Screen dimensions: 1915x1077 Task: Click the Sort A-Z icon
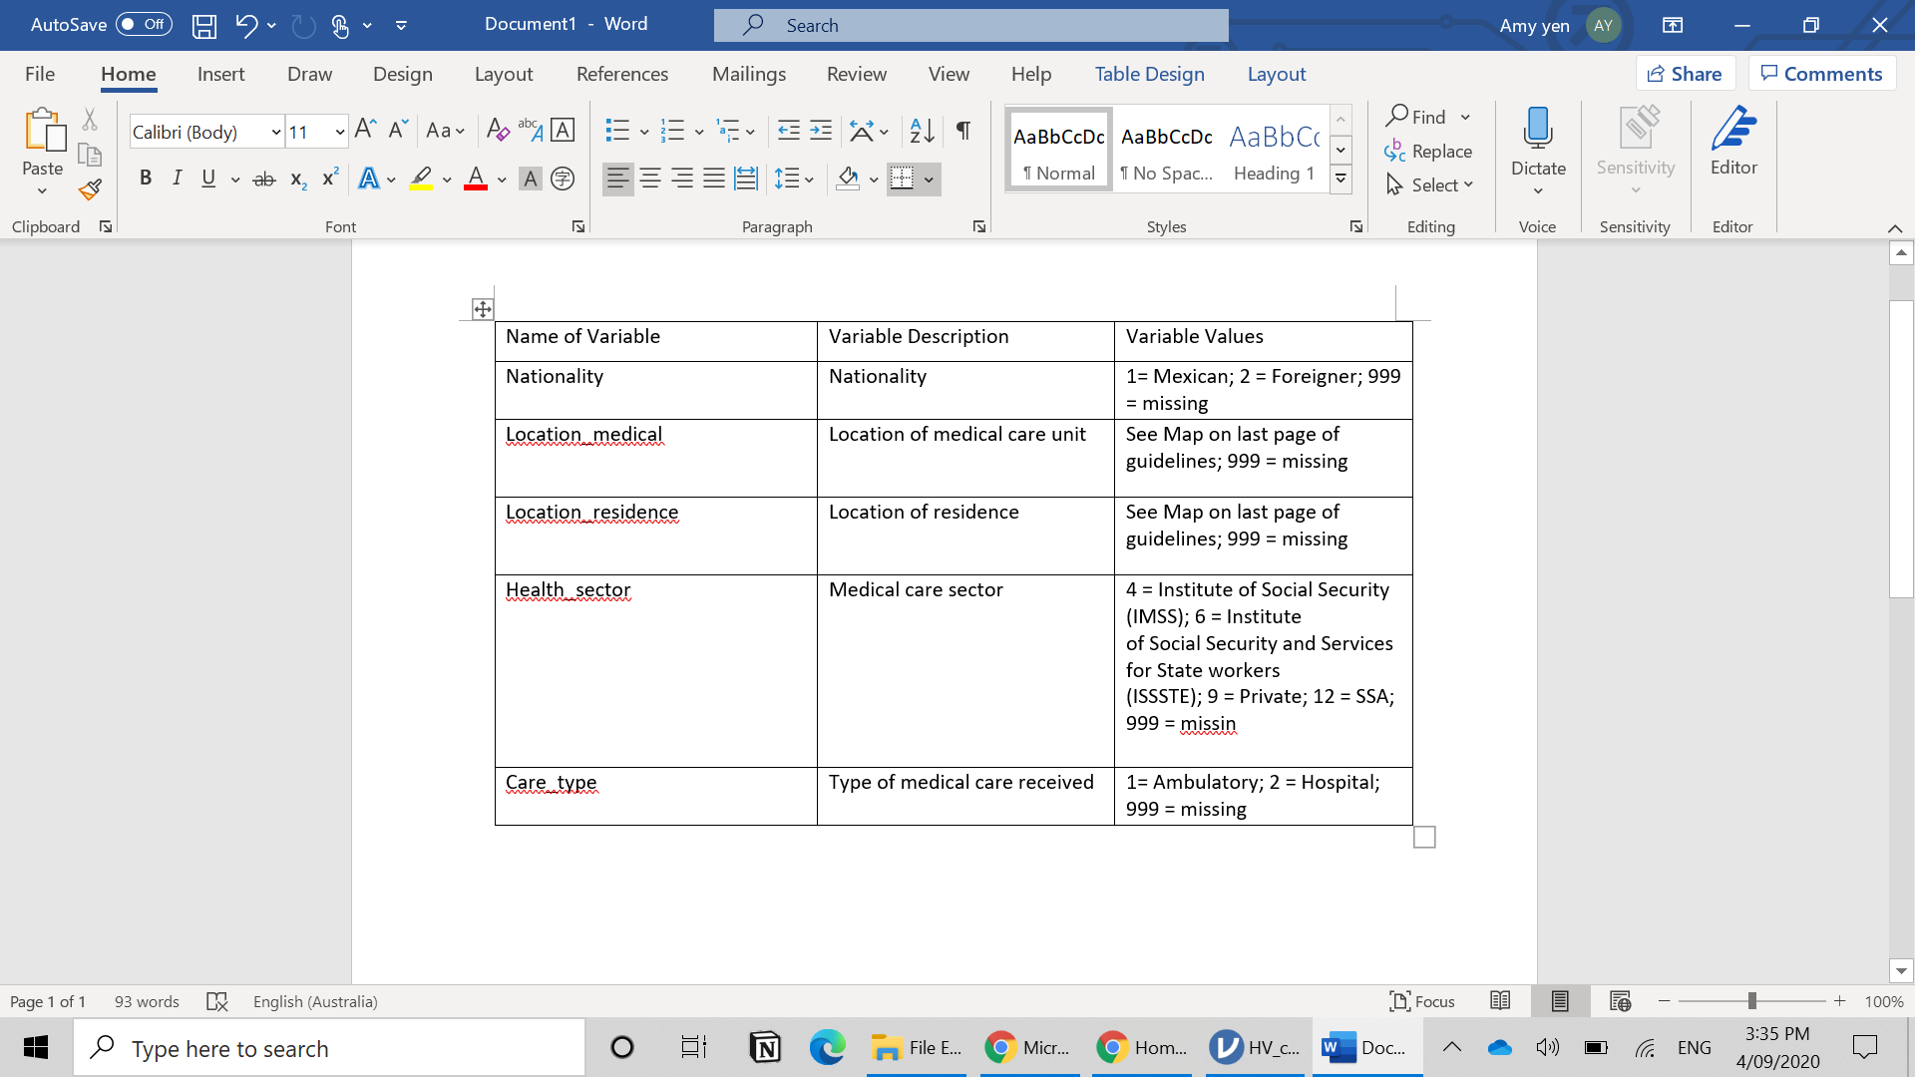(x=922, y=130)
